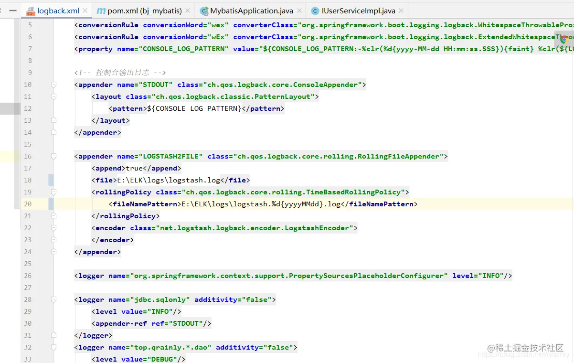Click the level value "DEBUG" on line 33
574x363 pixels.
tap(162, 359)
